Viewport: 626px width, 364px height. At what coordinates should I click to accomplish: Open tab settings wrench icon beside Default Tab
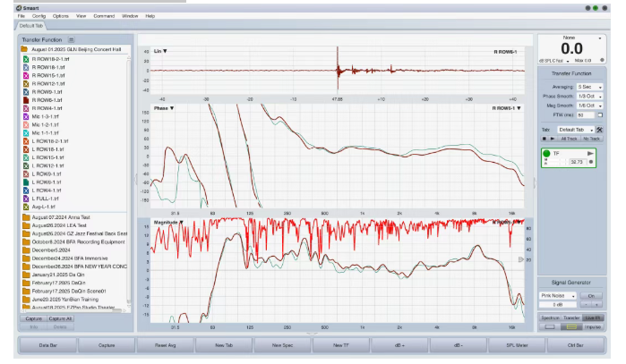(599, 130)
